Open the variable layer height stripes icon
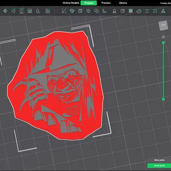The height and width of the screenshot is (171, 171). pyautogui.click(x=131, y=11)
